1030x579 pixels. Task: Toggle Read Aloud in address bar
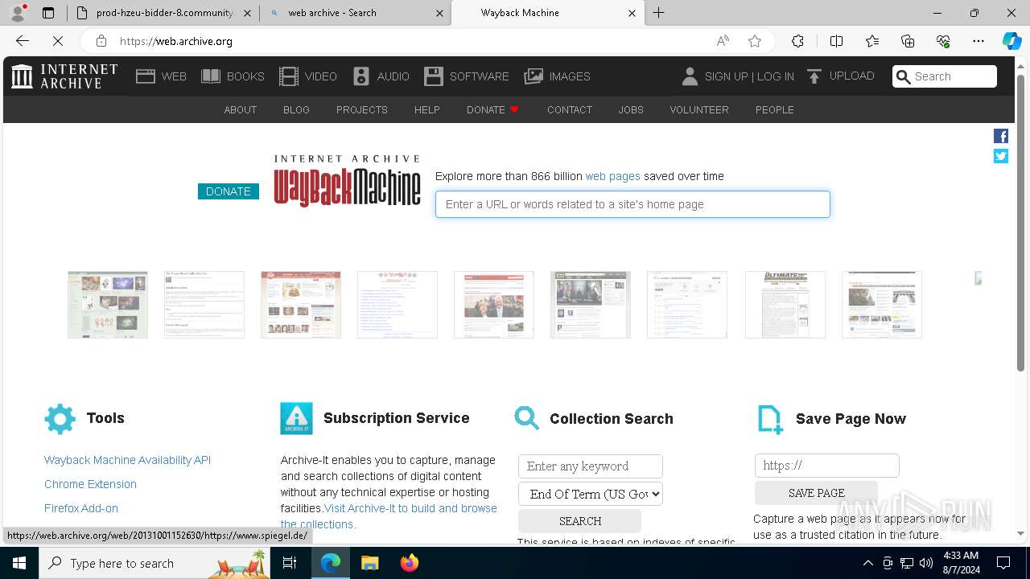tap(723, 41)
